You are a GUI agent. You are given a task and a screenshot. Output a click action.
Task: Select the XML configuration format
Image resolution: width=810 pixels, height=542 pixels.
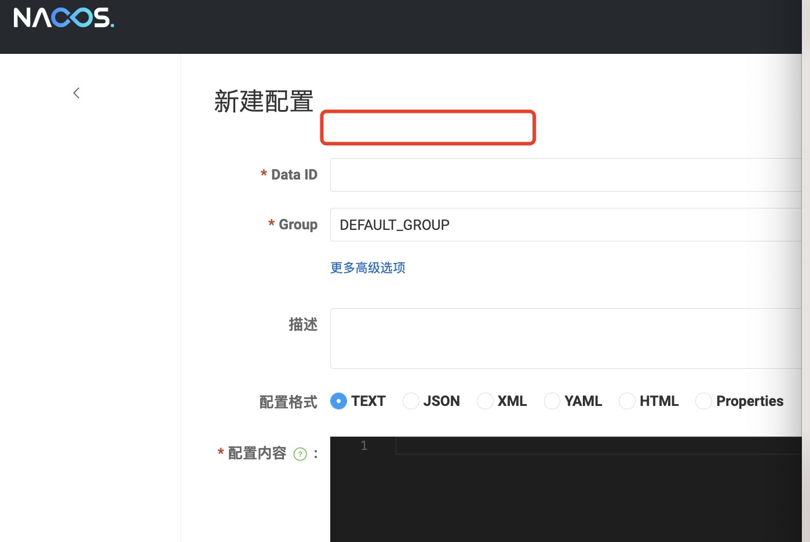(485, 401)
